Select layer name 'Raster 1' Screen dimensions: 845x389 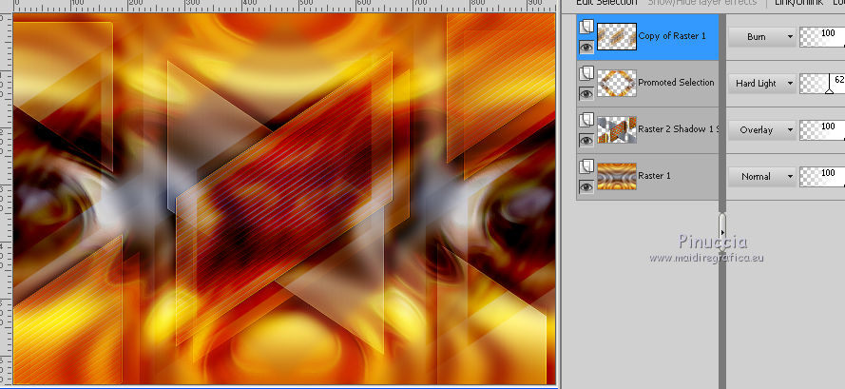(654, 175)
